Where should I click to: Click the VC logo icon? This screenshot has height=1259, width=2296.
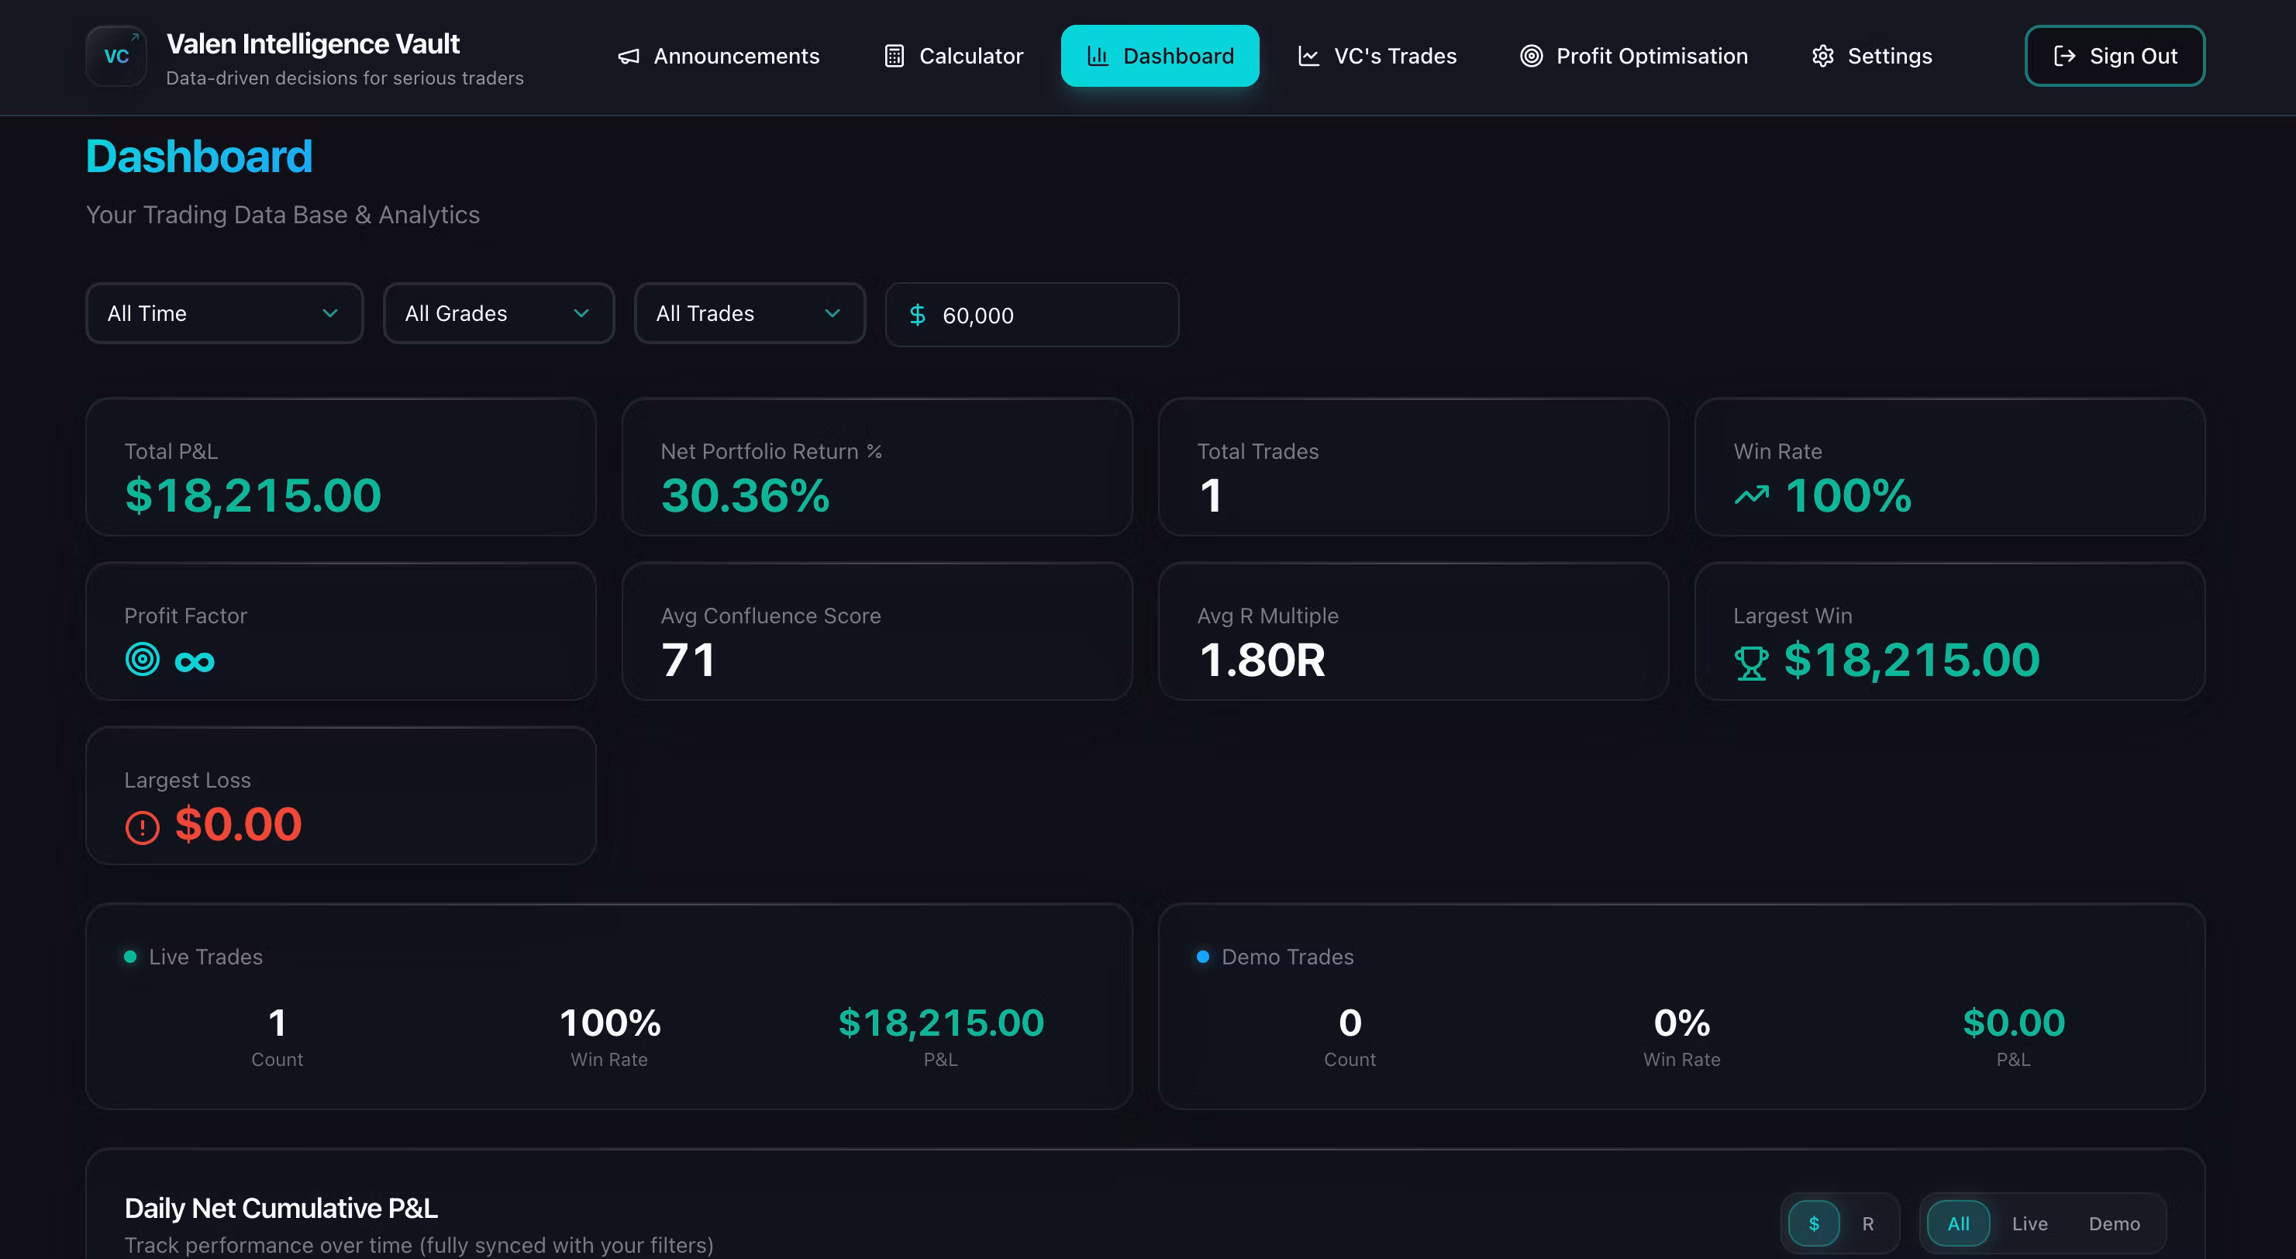coord(115,56)
